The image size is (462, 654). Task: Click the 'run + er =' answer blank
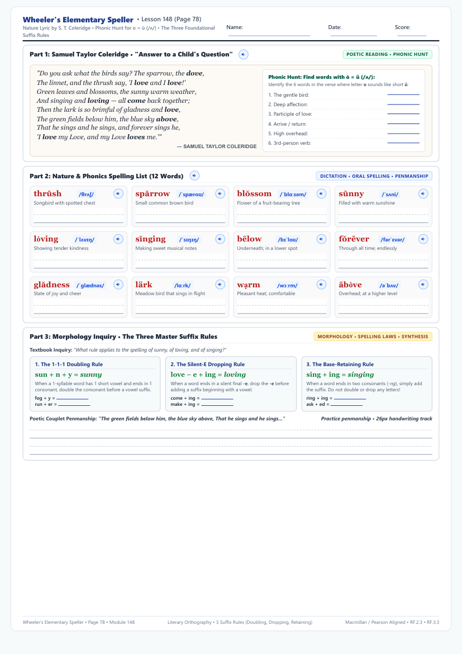pos(74,404)
